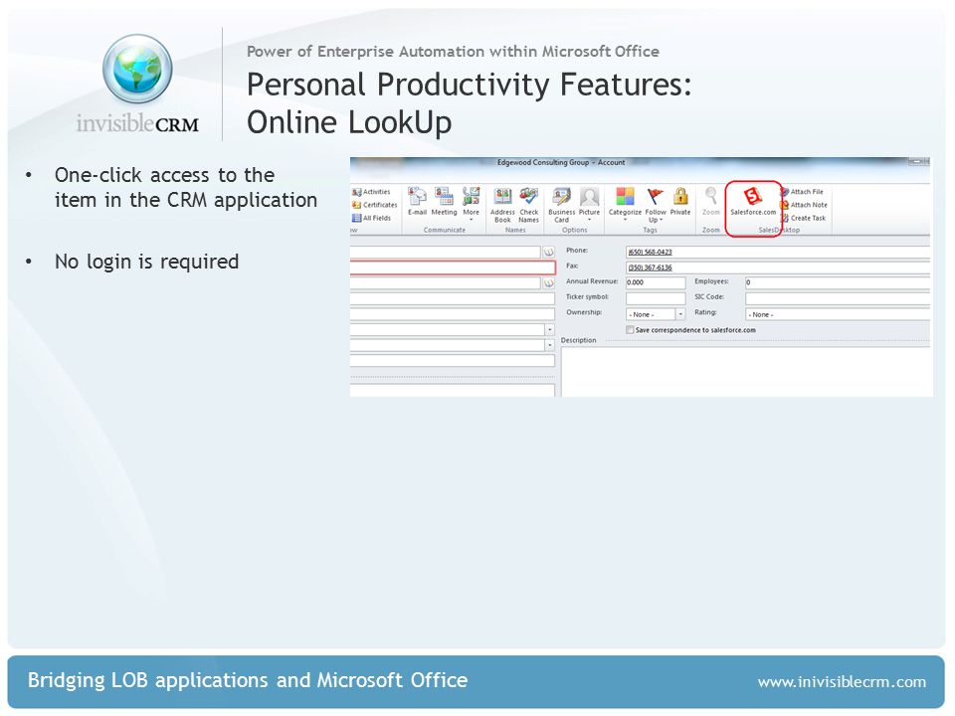Toggle the Private lock button
The image size is (955, 716).
coord(680,202)
